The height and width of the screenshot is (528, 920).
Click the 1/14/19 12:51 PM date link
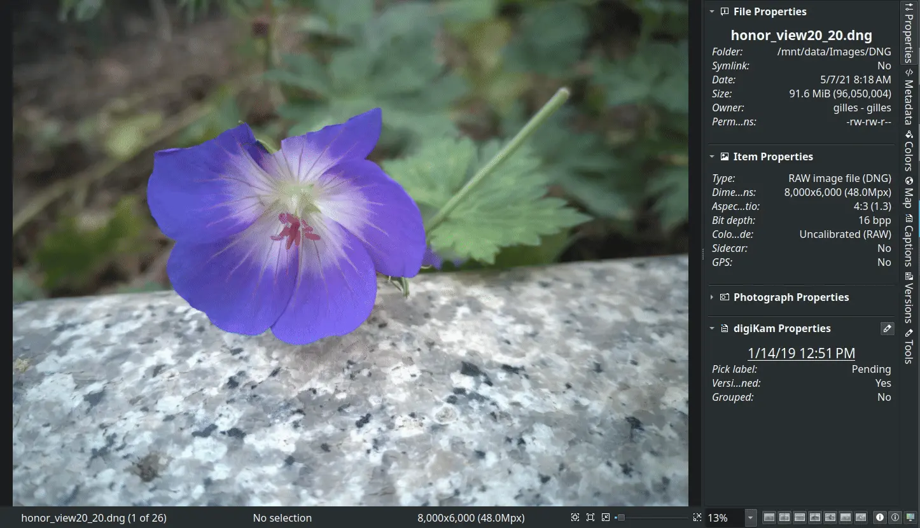(801, 353)
